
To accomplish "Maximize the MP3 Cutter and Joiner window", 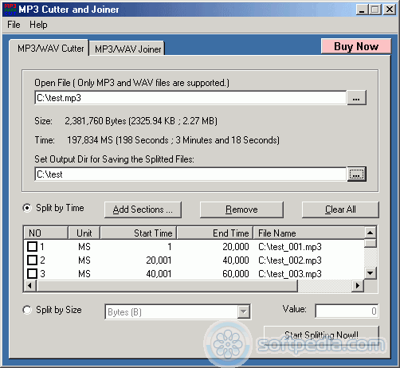I will [375, 10].
